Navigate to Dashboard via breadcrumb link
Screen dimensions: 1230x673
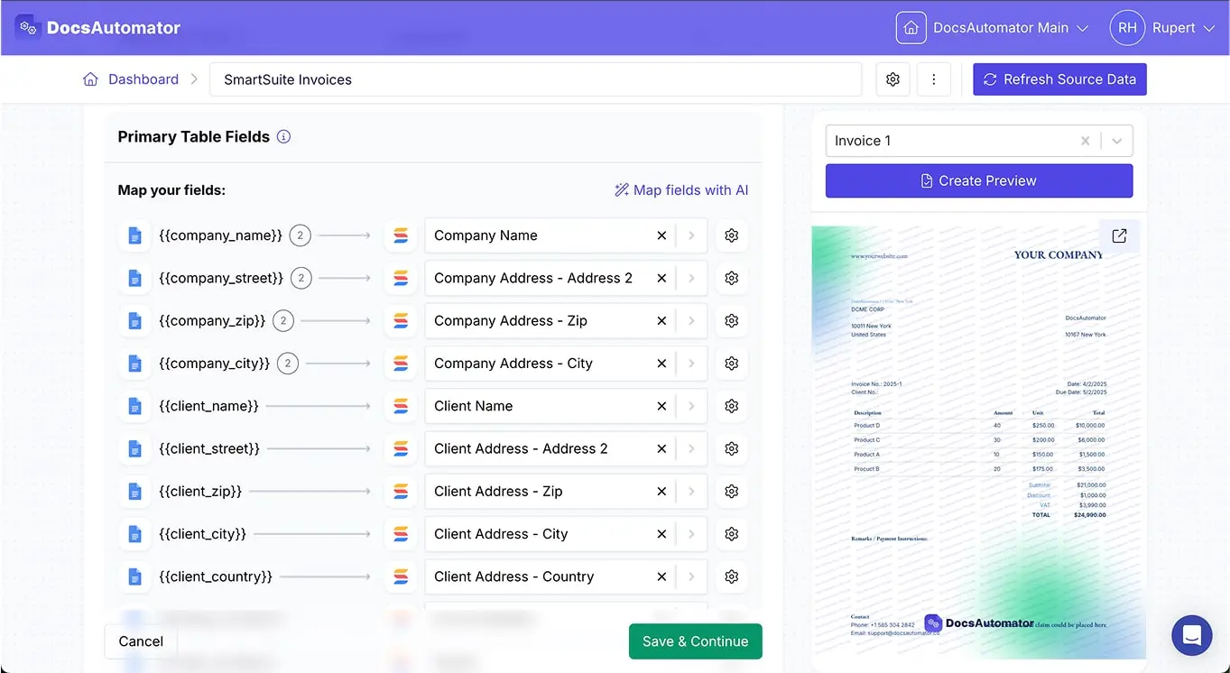(143, 79)
